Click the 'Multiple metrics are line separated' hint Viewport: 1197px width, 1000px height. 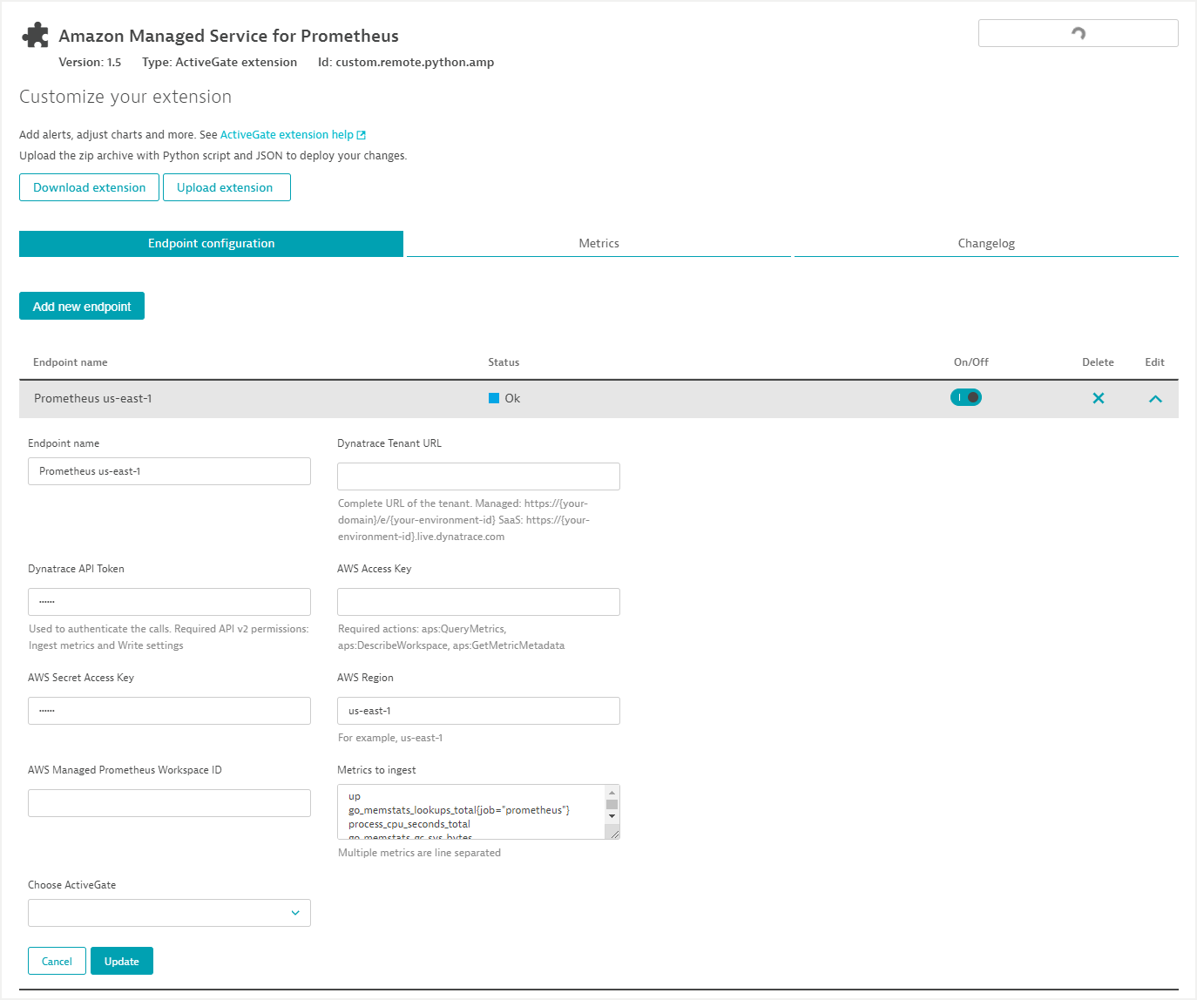pyautogui.click(x=419, y=853)
